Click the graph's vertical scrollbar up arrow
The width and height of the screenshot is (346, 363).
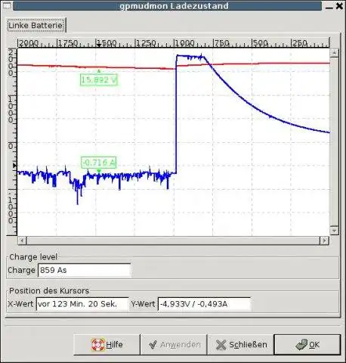coord(334,53)
